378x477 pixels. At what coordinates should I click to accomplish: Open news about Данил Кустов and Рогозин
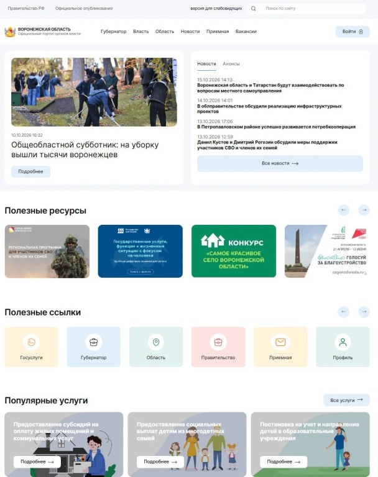coord(267,145)
